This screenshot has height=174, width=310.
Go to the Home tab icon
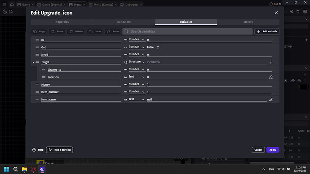pyautogui.click(x=12, y=4)
